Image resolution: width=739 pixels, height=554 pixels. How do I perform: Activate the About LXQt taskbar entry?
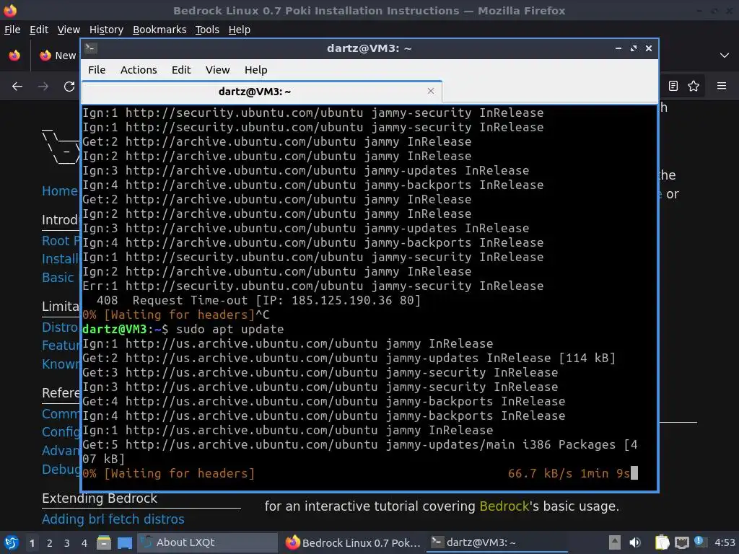207,542
